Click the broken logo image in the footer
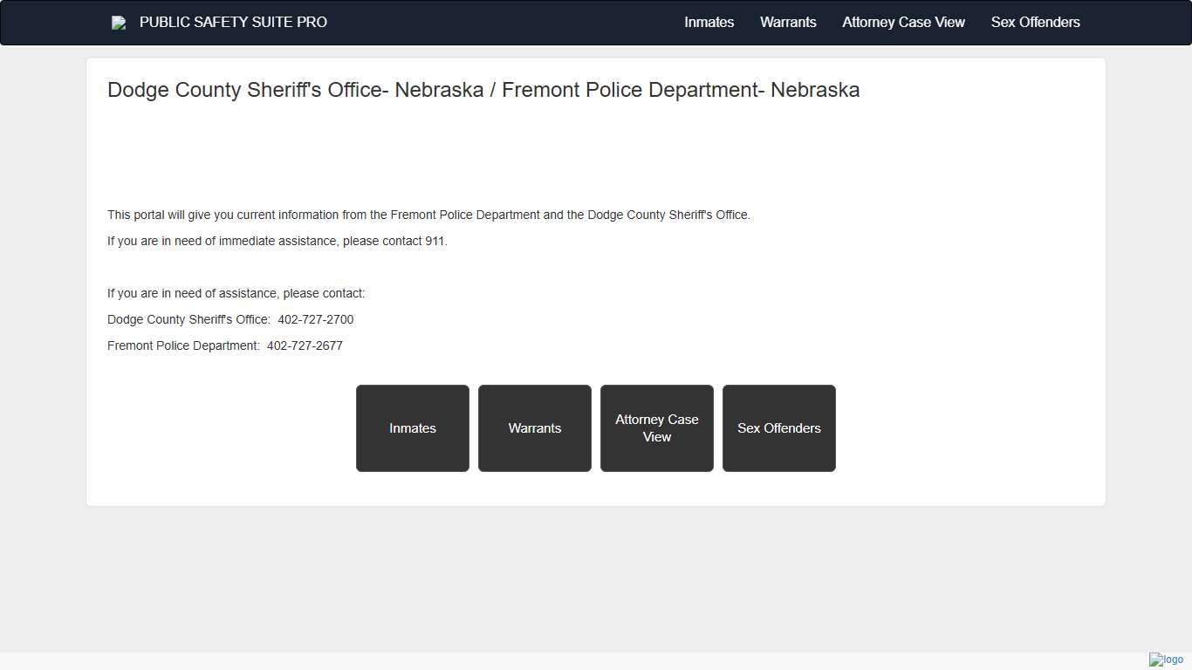Image resolution: width=1192 pixels, height=670 pixels. coord(1165,660)
